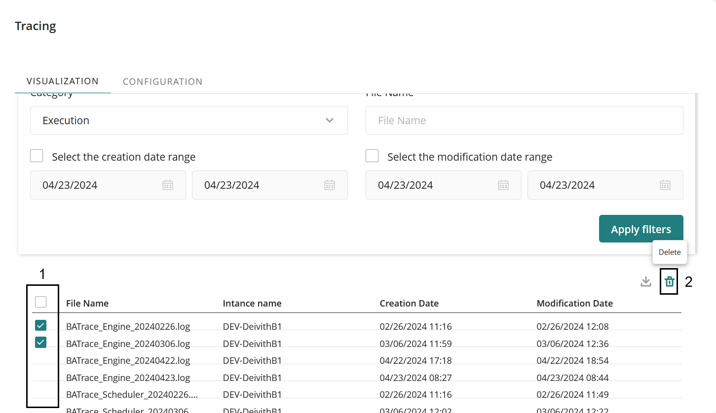This screenshot has height=413, width=716.
Task: Click creation date 03/06/2024 11:59
Action: click(416, 344)
